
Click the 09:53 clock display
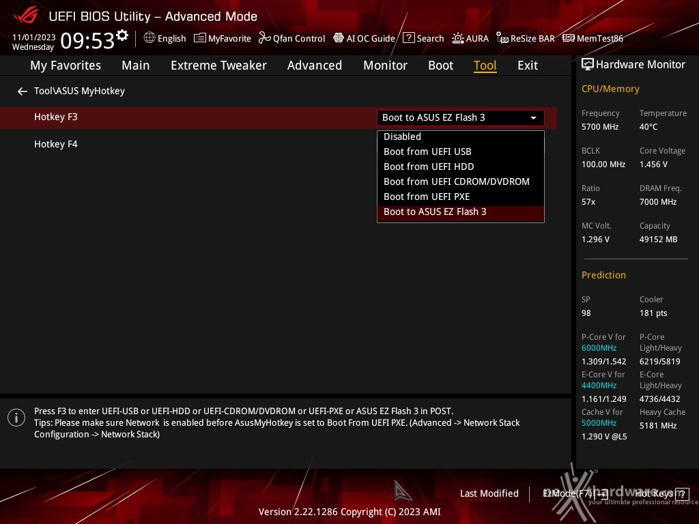(87, 41)
